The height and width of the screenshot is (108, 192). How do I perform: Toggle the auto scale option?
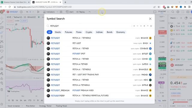[x=164, y=100]
